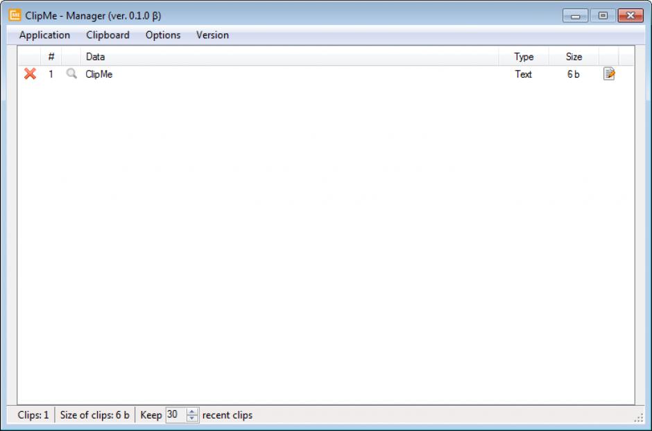Viewport: 652px width, 431px height.
Task: Delete the ClipMe clip with red X
Action: coord(30,74)
